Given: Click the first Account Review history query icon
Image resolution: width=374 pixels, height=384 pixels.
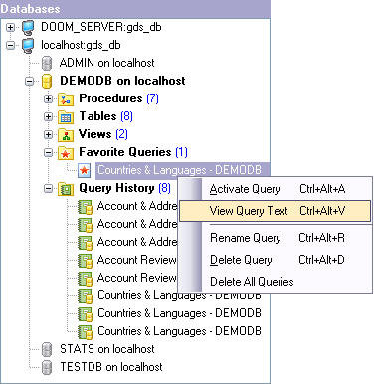Looking at the screenshot, I should click(85, 261).
